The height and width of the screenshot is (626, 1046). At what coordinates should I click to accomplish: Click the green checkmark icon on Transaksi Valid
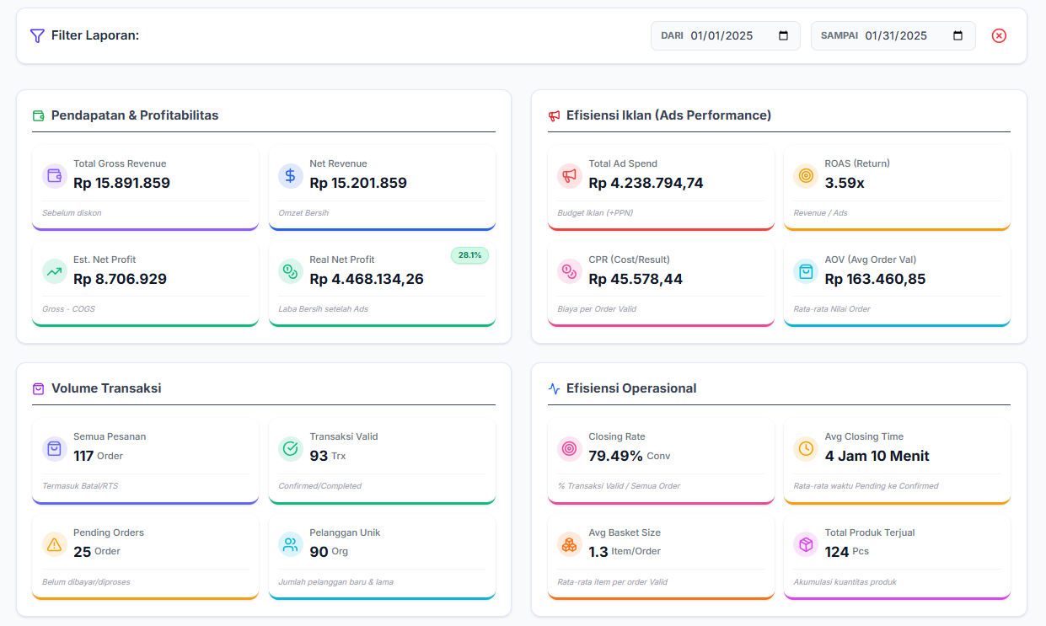[291, 448]
